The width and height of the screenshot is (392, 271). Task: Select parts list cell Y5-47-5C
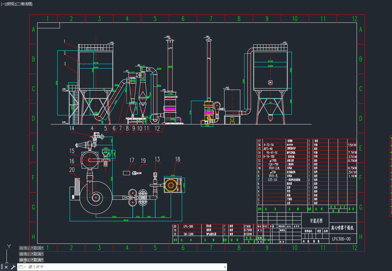[272, 153]
